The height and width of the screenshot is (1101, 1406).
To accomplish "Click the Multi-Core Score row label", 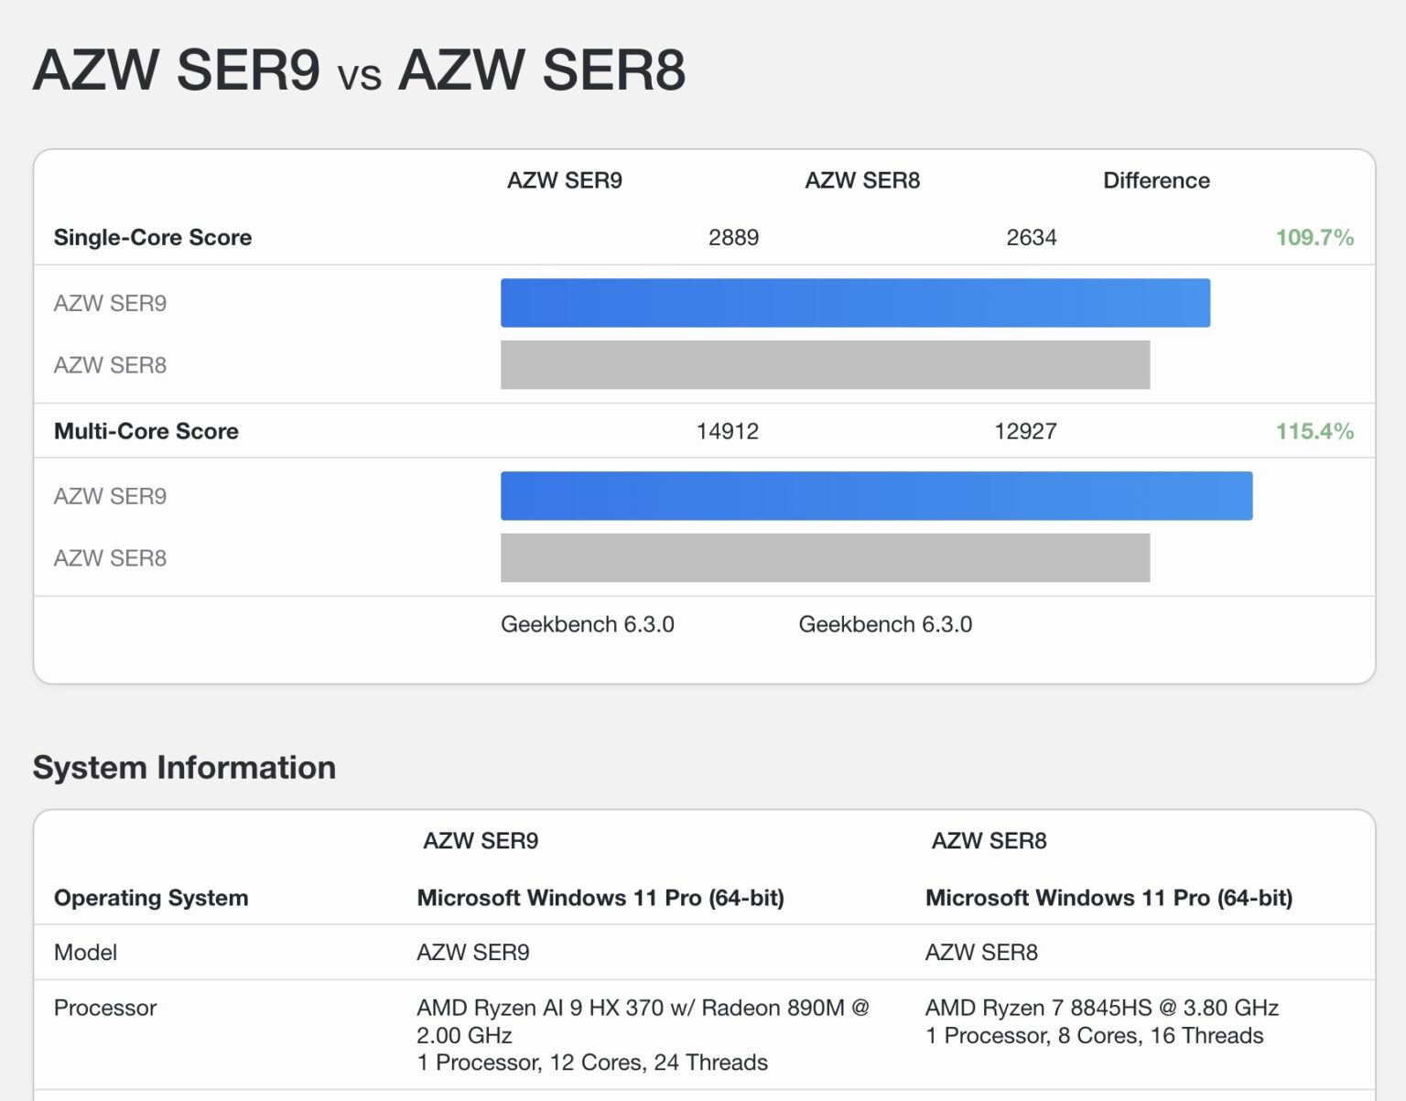I will [146, 430].
